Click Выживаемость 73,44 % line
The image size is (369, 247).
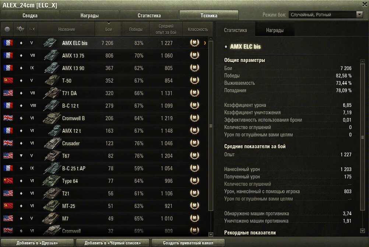pos(288,83)
